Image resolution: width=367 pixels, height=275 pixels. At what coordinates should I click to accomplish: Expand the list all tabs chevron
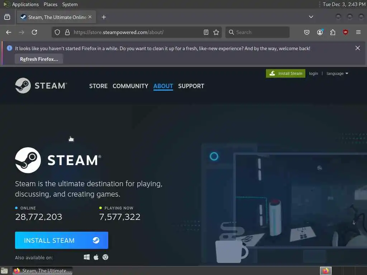coord(311,17)
